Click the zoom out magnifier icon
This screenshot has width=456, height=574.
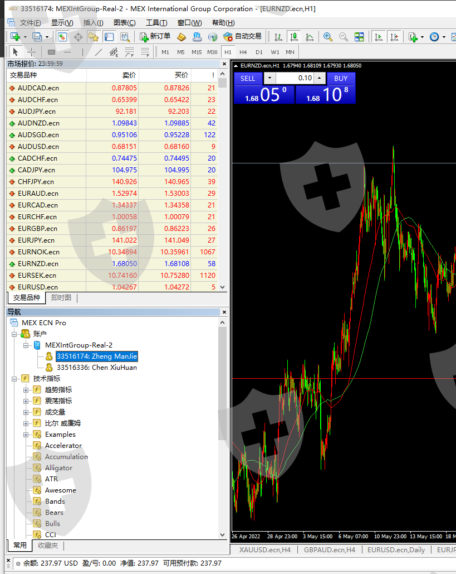pos(344,37)
